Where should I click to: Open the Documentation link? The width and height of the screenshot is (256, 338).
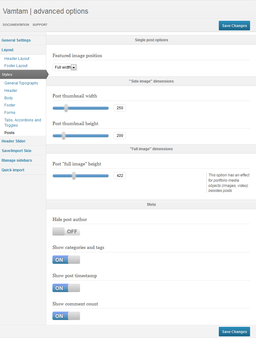tap(16, 25)
